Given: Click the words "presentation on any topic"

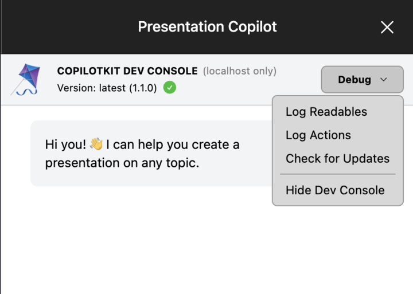Looking at the screenshot, I should (x=122, y=163).
